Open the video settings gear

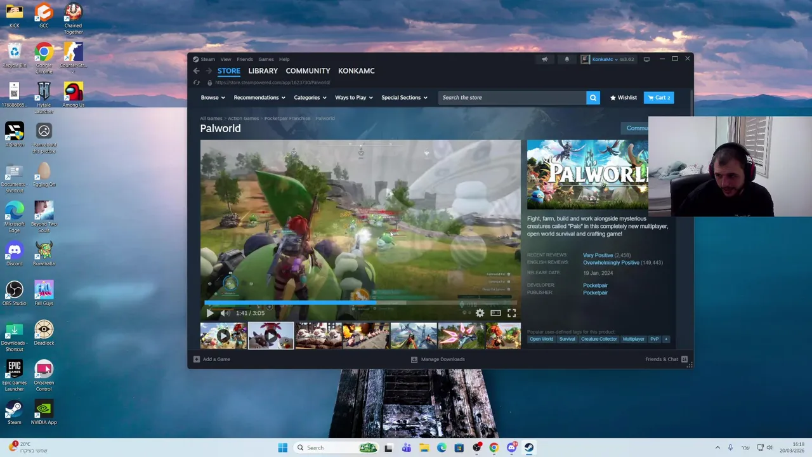pyautogui.click(x=480, y=313)
